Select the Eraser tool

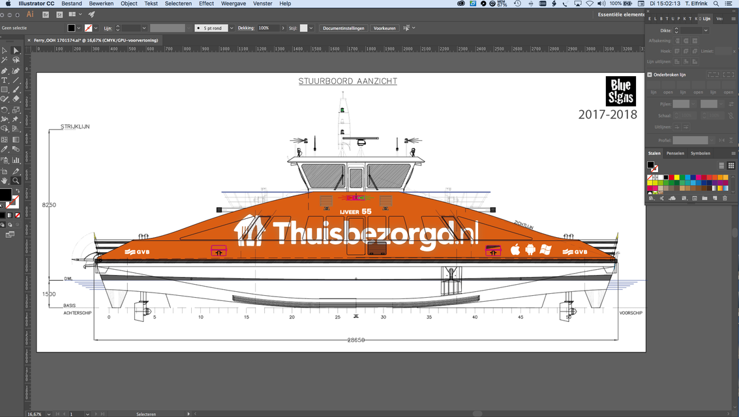pyautogui.click(x=16, y=99)
